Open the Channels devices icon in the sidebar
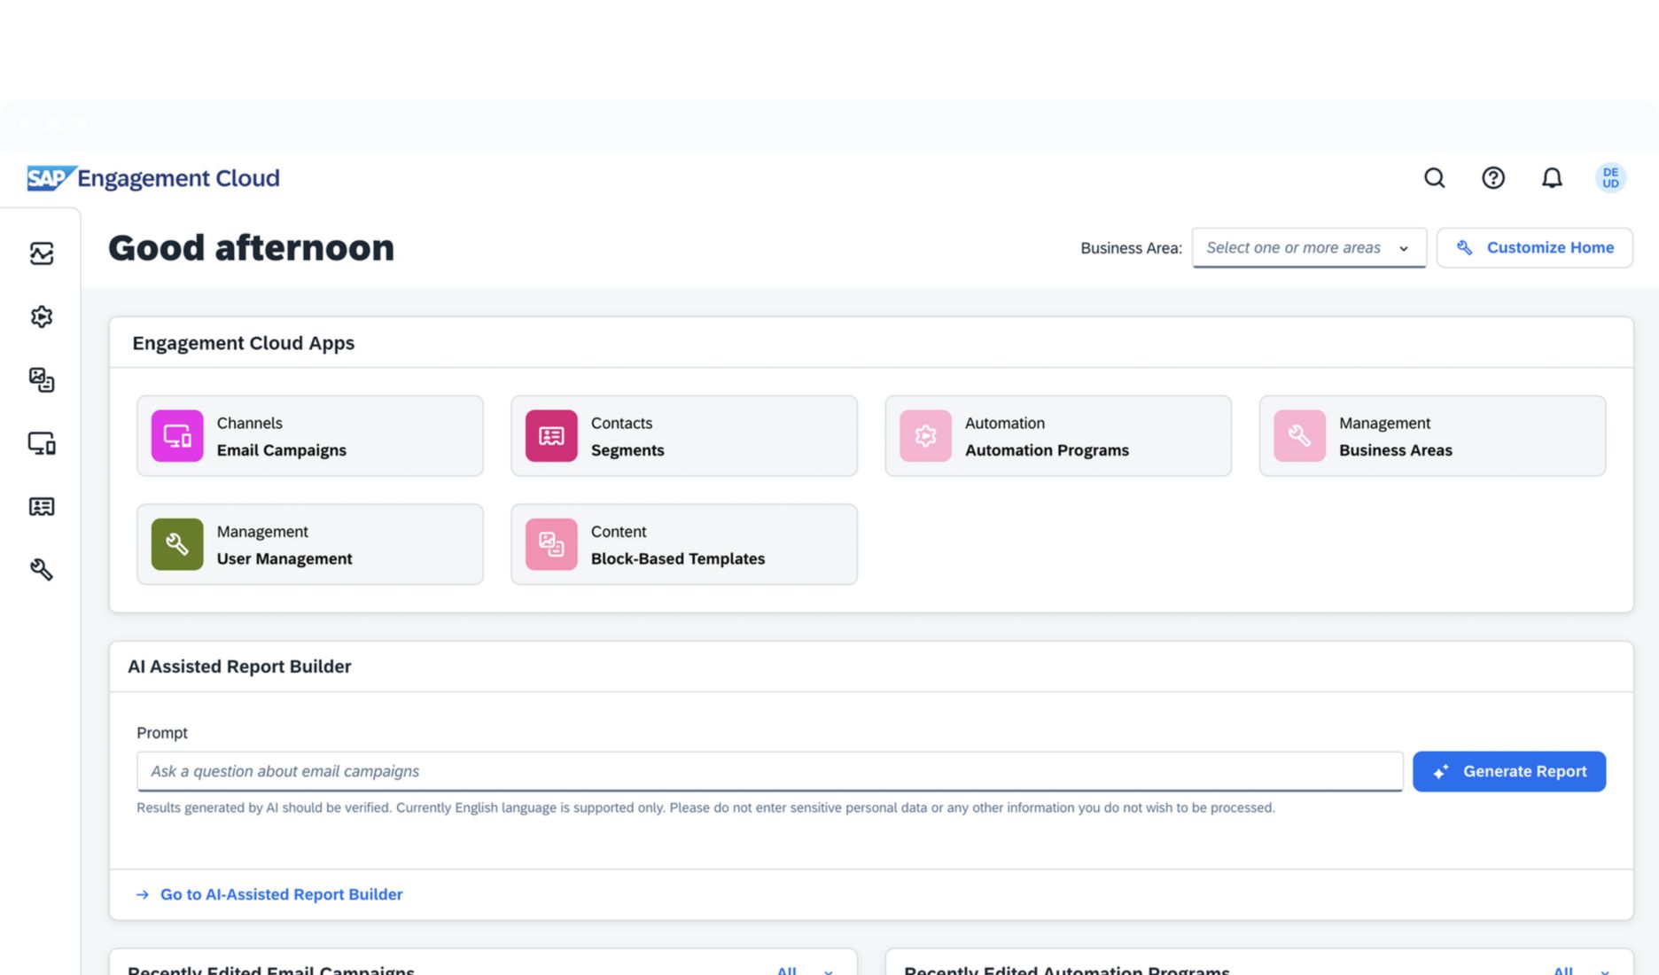Viewport: 1659px width, 975px height. (x=41, y=443)
